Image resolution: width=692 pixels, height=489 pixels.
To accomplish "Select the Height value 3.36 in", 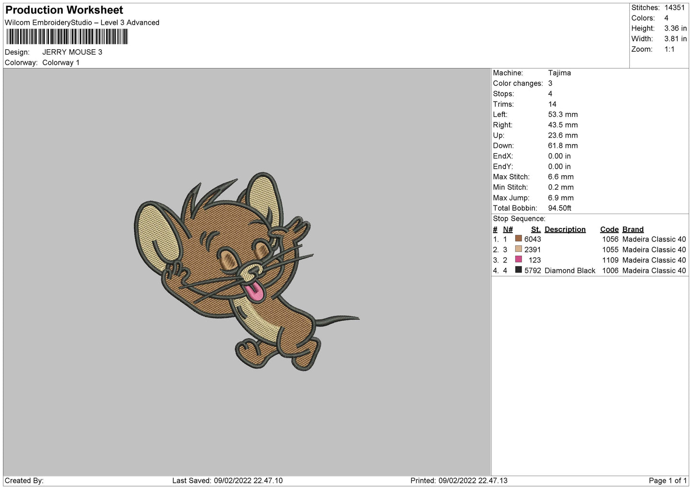I will tap(676, 29).
